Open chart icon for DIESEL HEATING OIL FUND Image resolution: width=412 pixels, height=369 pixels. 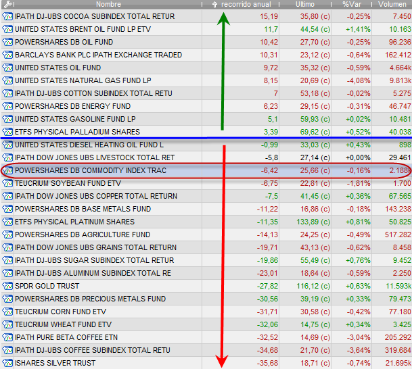[x=7, y=145]
